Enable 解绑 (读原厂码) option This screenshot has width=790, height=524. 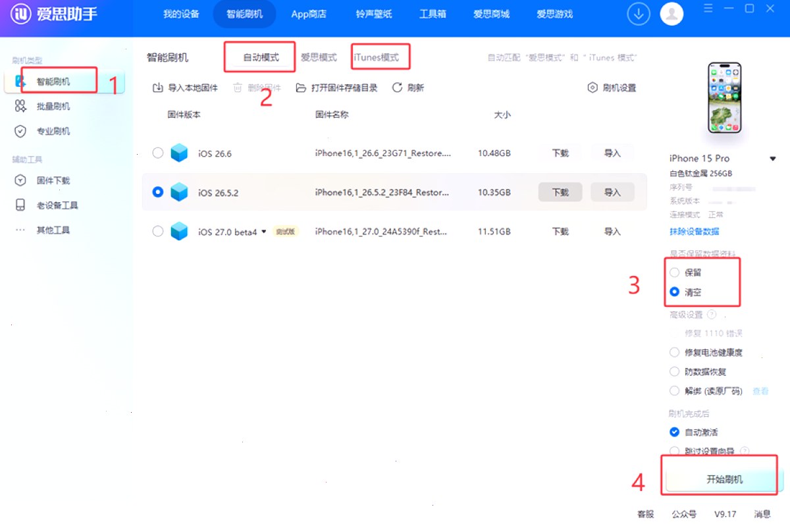[674, 390]
